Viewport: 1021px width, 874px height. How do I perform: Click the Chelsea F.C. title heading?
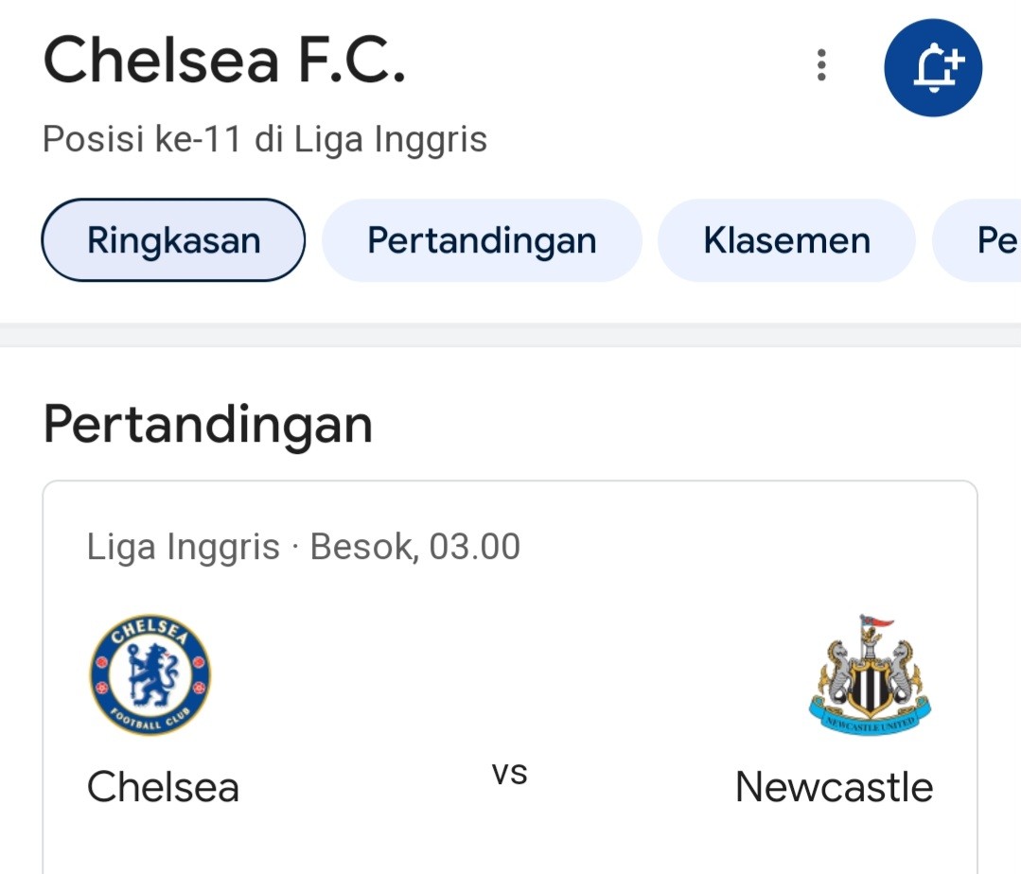tap(224, 61)
